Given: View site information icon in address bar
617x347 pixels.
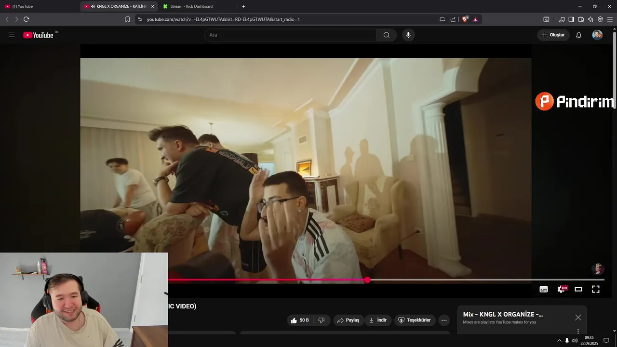Looking at the screenshot, I should coord(140,19).
